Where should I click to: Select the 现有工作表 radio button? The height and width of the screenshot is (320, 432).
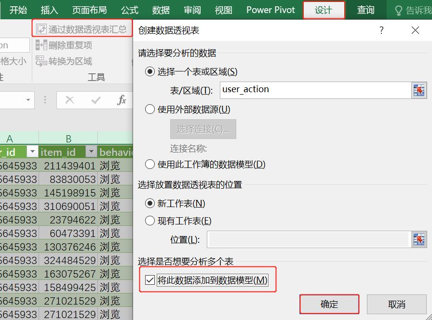[150, 220]
